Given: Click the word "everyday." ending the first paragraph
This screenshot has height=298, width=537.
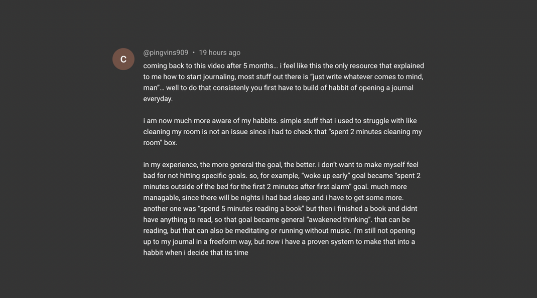Looking at the screenshot, I should click(158, 99).
